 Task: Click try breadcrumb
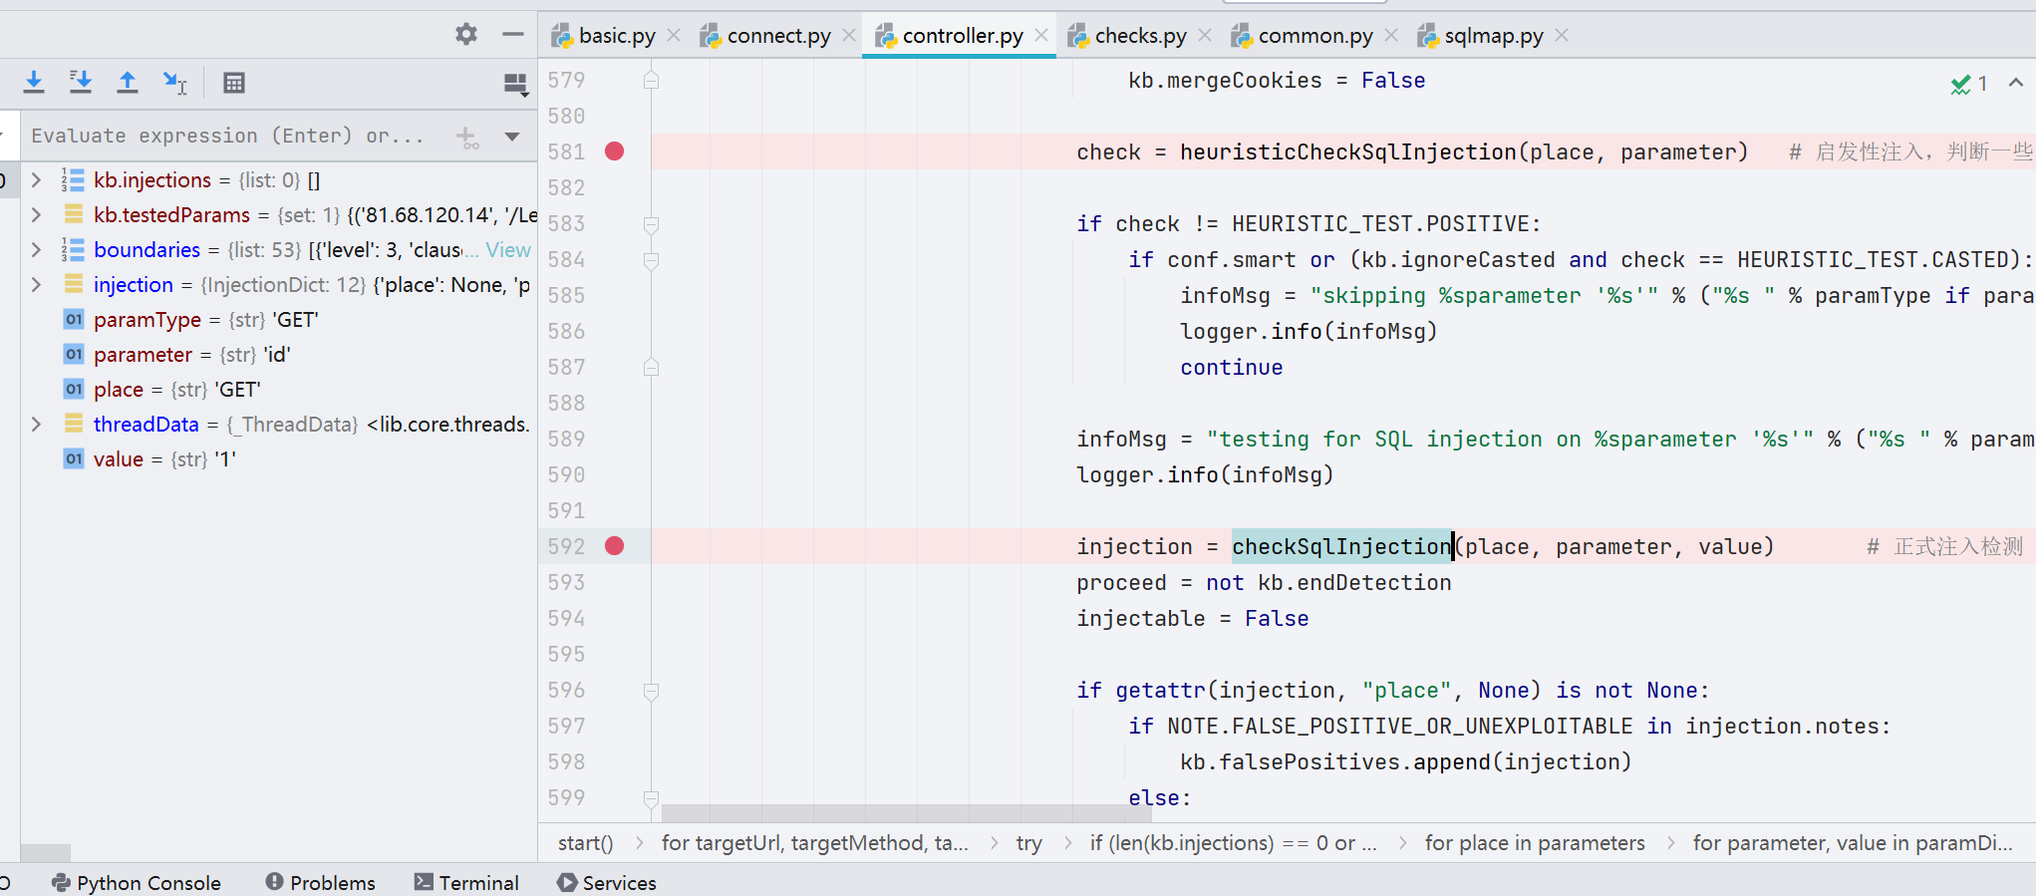[1029, 843]
